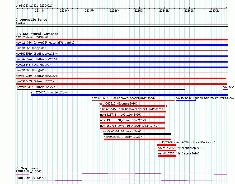
Task: Click esv3616607 (1000GenomesConsortiumPhase3) label
Action: [x=124, y=98]
